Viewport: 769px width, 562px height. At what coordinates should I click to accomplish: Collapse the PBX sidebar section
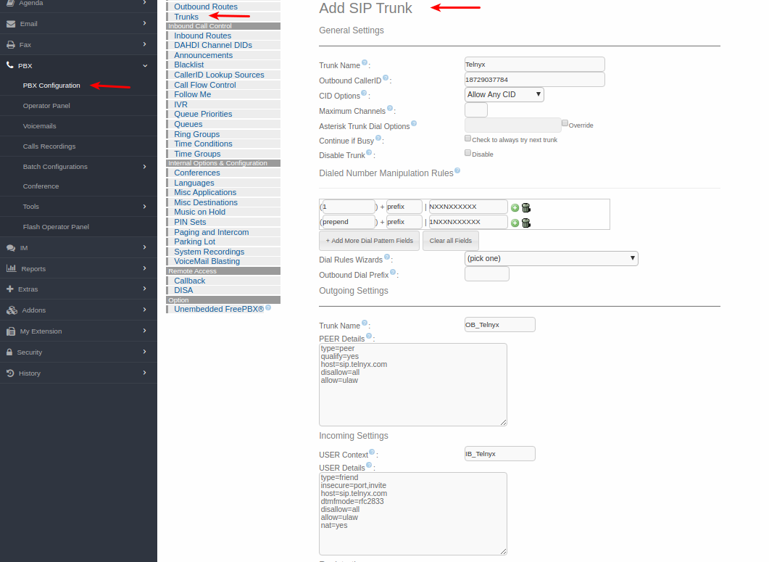pos(145,66)
